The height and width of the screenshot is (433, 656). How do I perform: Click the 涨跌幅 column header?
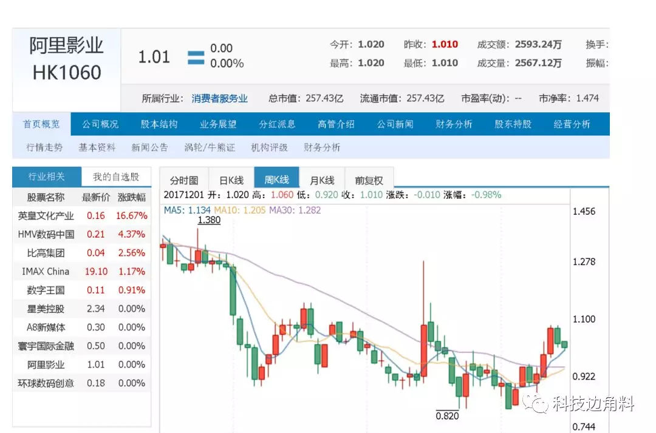click(132, 198)
